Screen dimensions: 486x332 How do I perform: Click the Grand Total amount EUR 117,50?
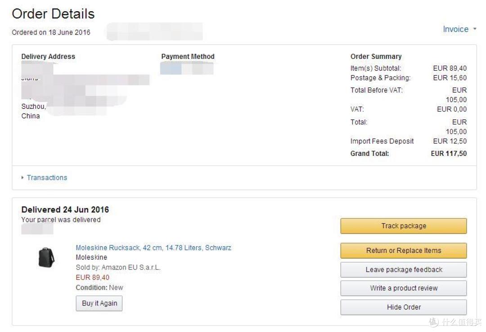[x=449, y=154]
